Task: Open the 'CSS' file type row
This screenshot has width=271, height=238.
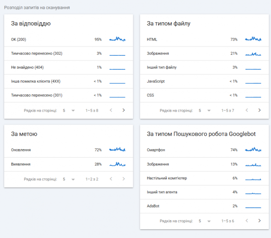Action: (x=205, y=95)
